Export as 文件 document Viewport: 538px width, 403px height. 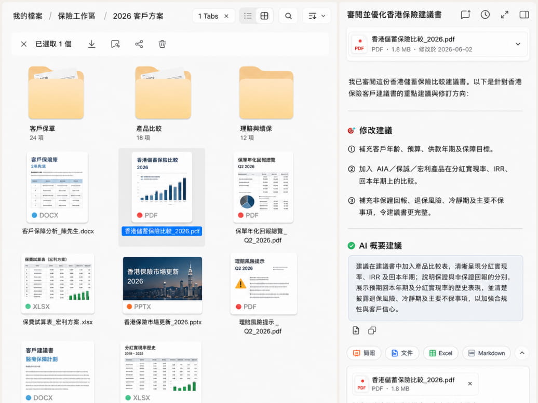coord(402,353)
